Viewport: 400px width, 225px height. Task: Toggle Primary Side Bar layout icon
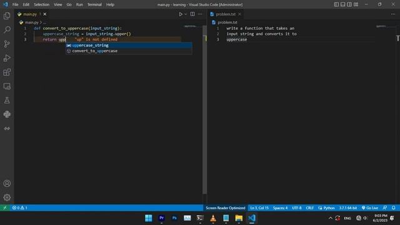pyautogui.click(x=336, y=4)
